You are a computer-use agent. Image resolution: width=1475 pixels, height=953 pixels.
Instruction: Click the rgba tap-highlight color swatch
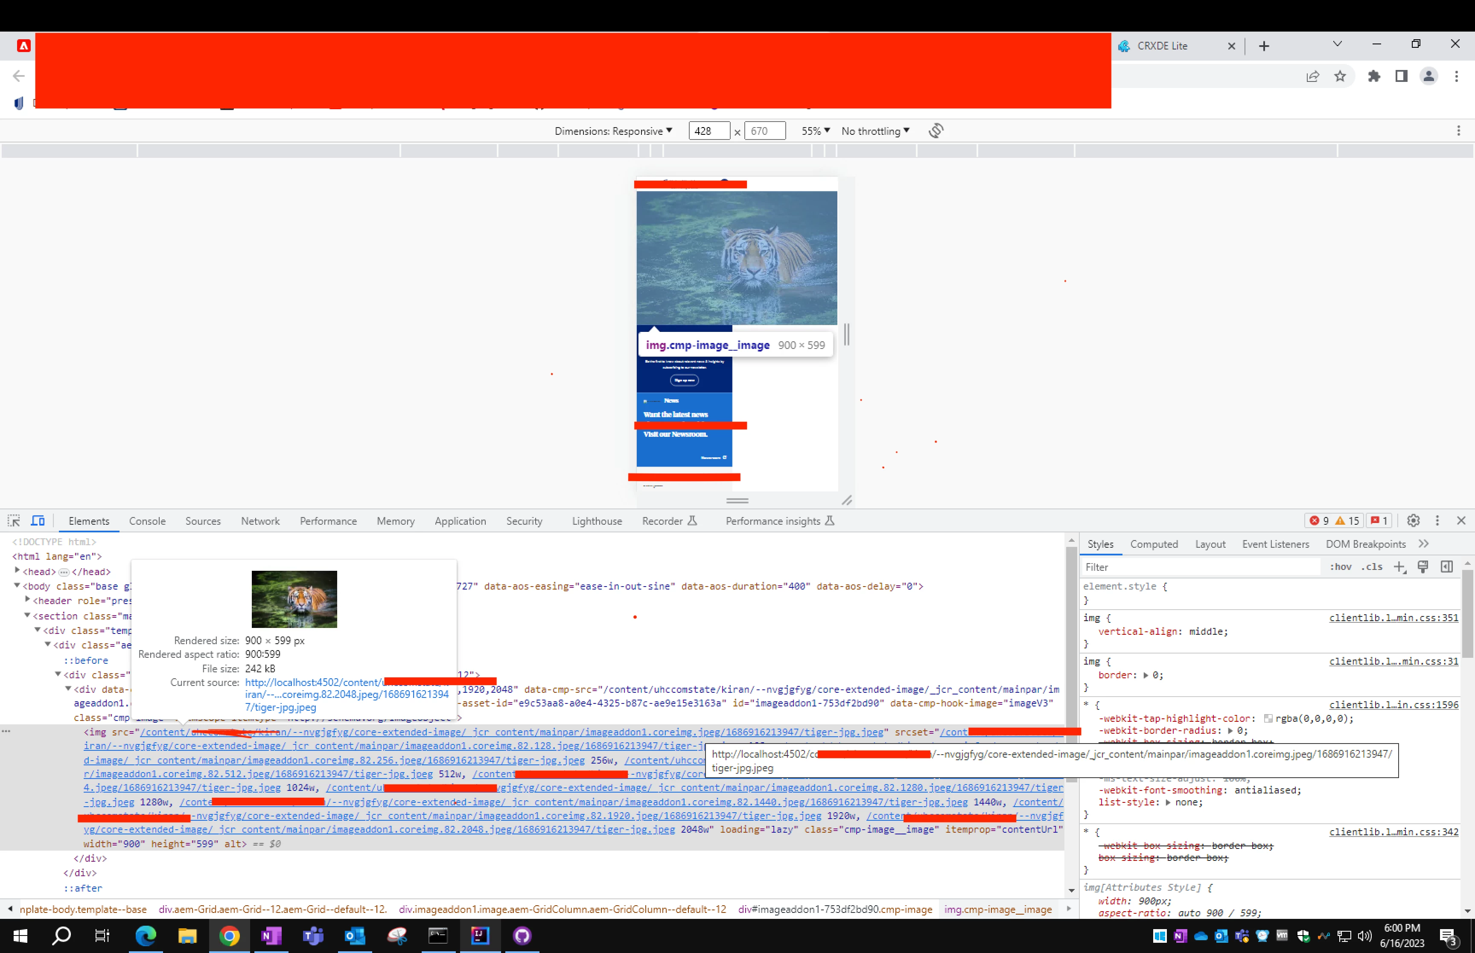(x=1268, y=718)
